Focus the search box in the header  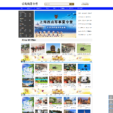57,4
